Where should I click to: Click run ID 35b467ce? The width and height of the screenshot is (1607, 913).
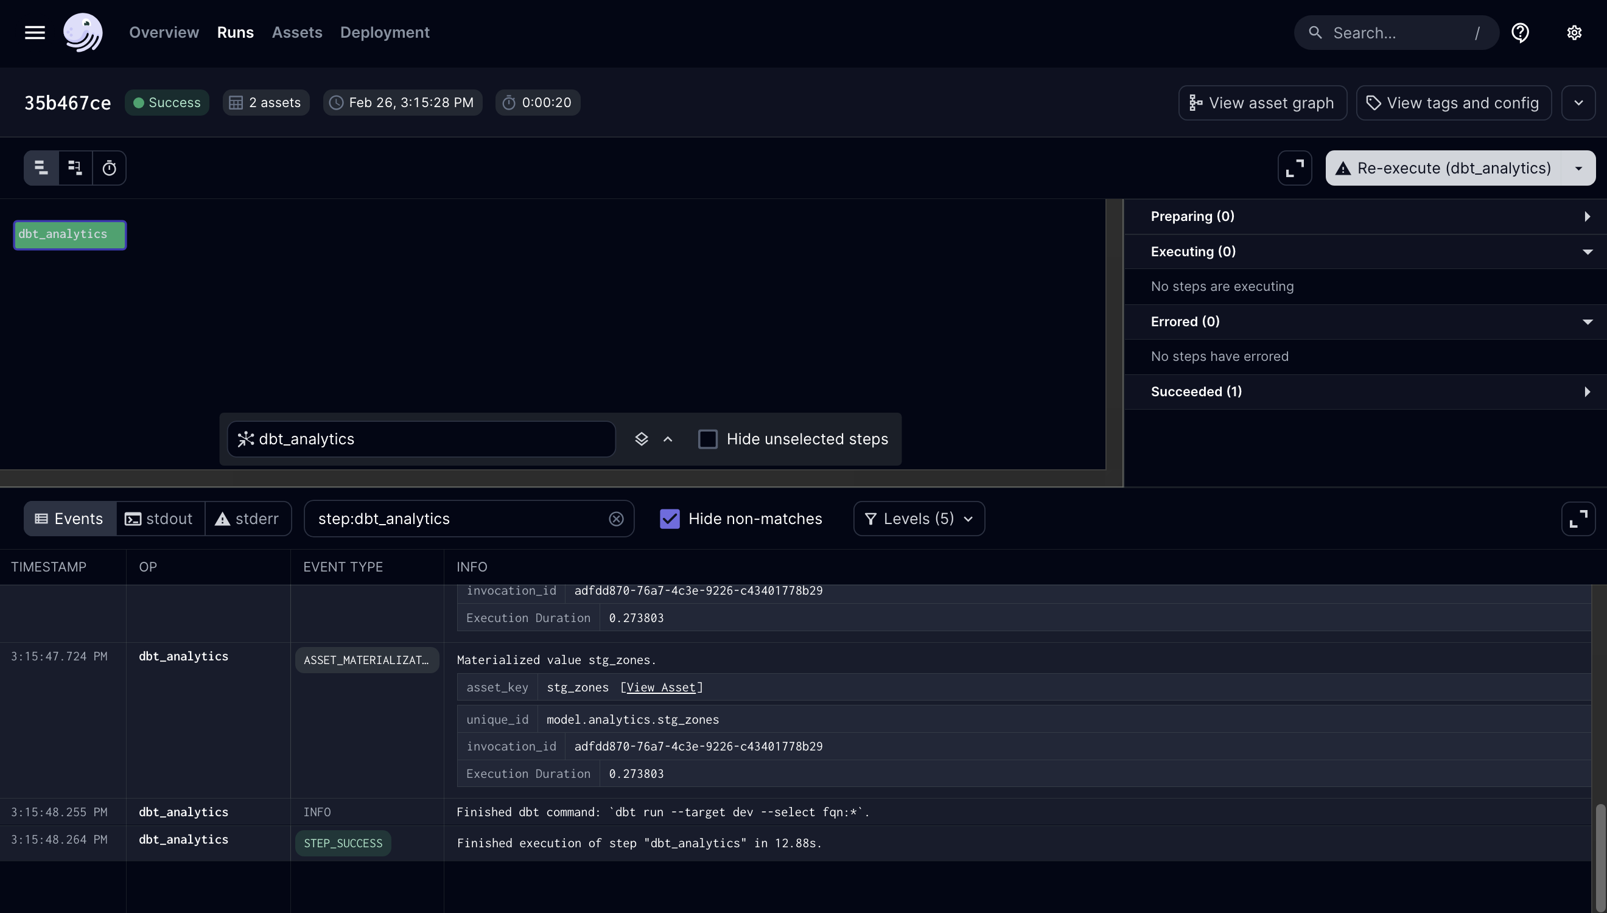pos(67,102)
